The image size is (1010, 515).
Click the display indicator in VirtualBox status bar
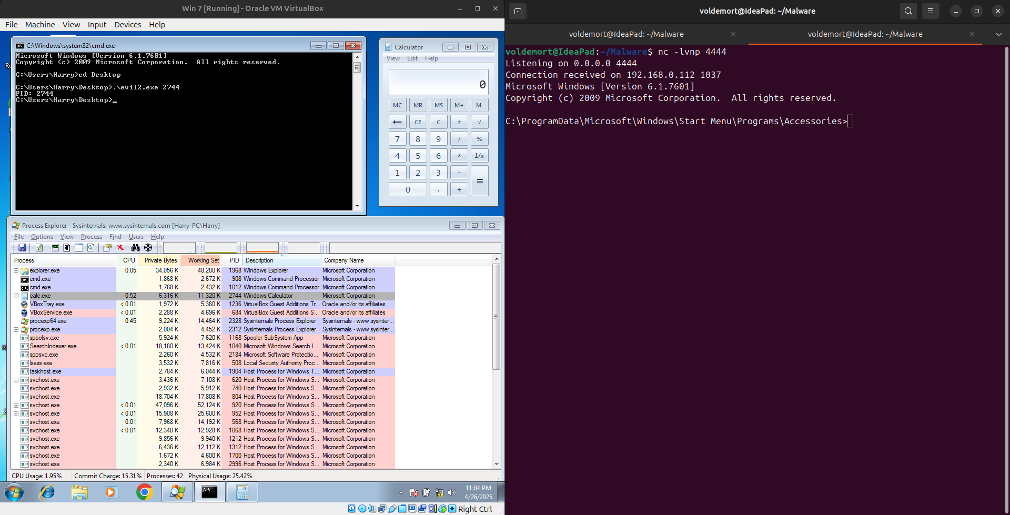click(412, 509)
